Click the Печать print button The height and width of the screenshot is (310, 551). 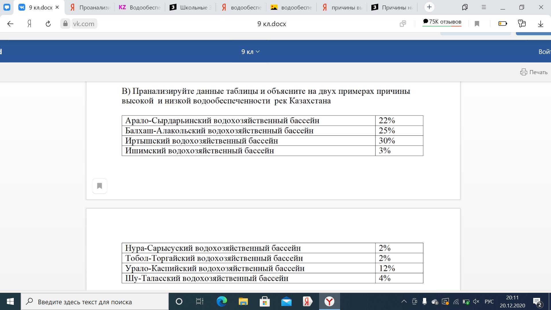pyautogui.click(x=534, y=72)
